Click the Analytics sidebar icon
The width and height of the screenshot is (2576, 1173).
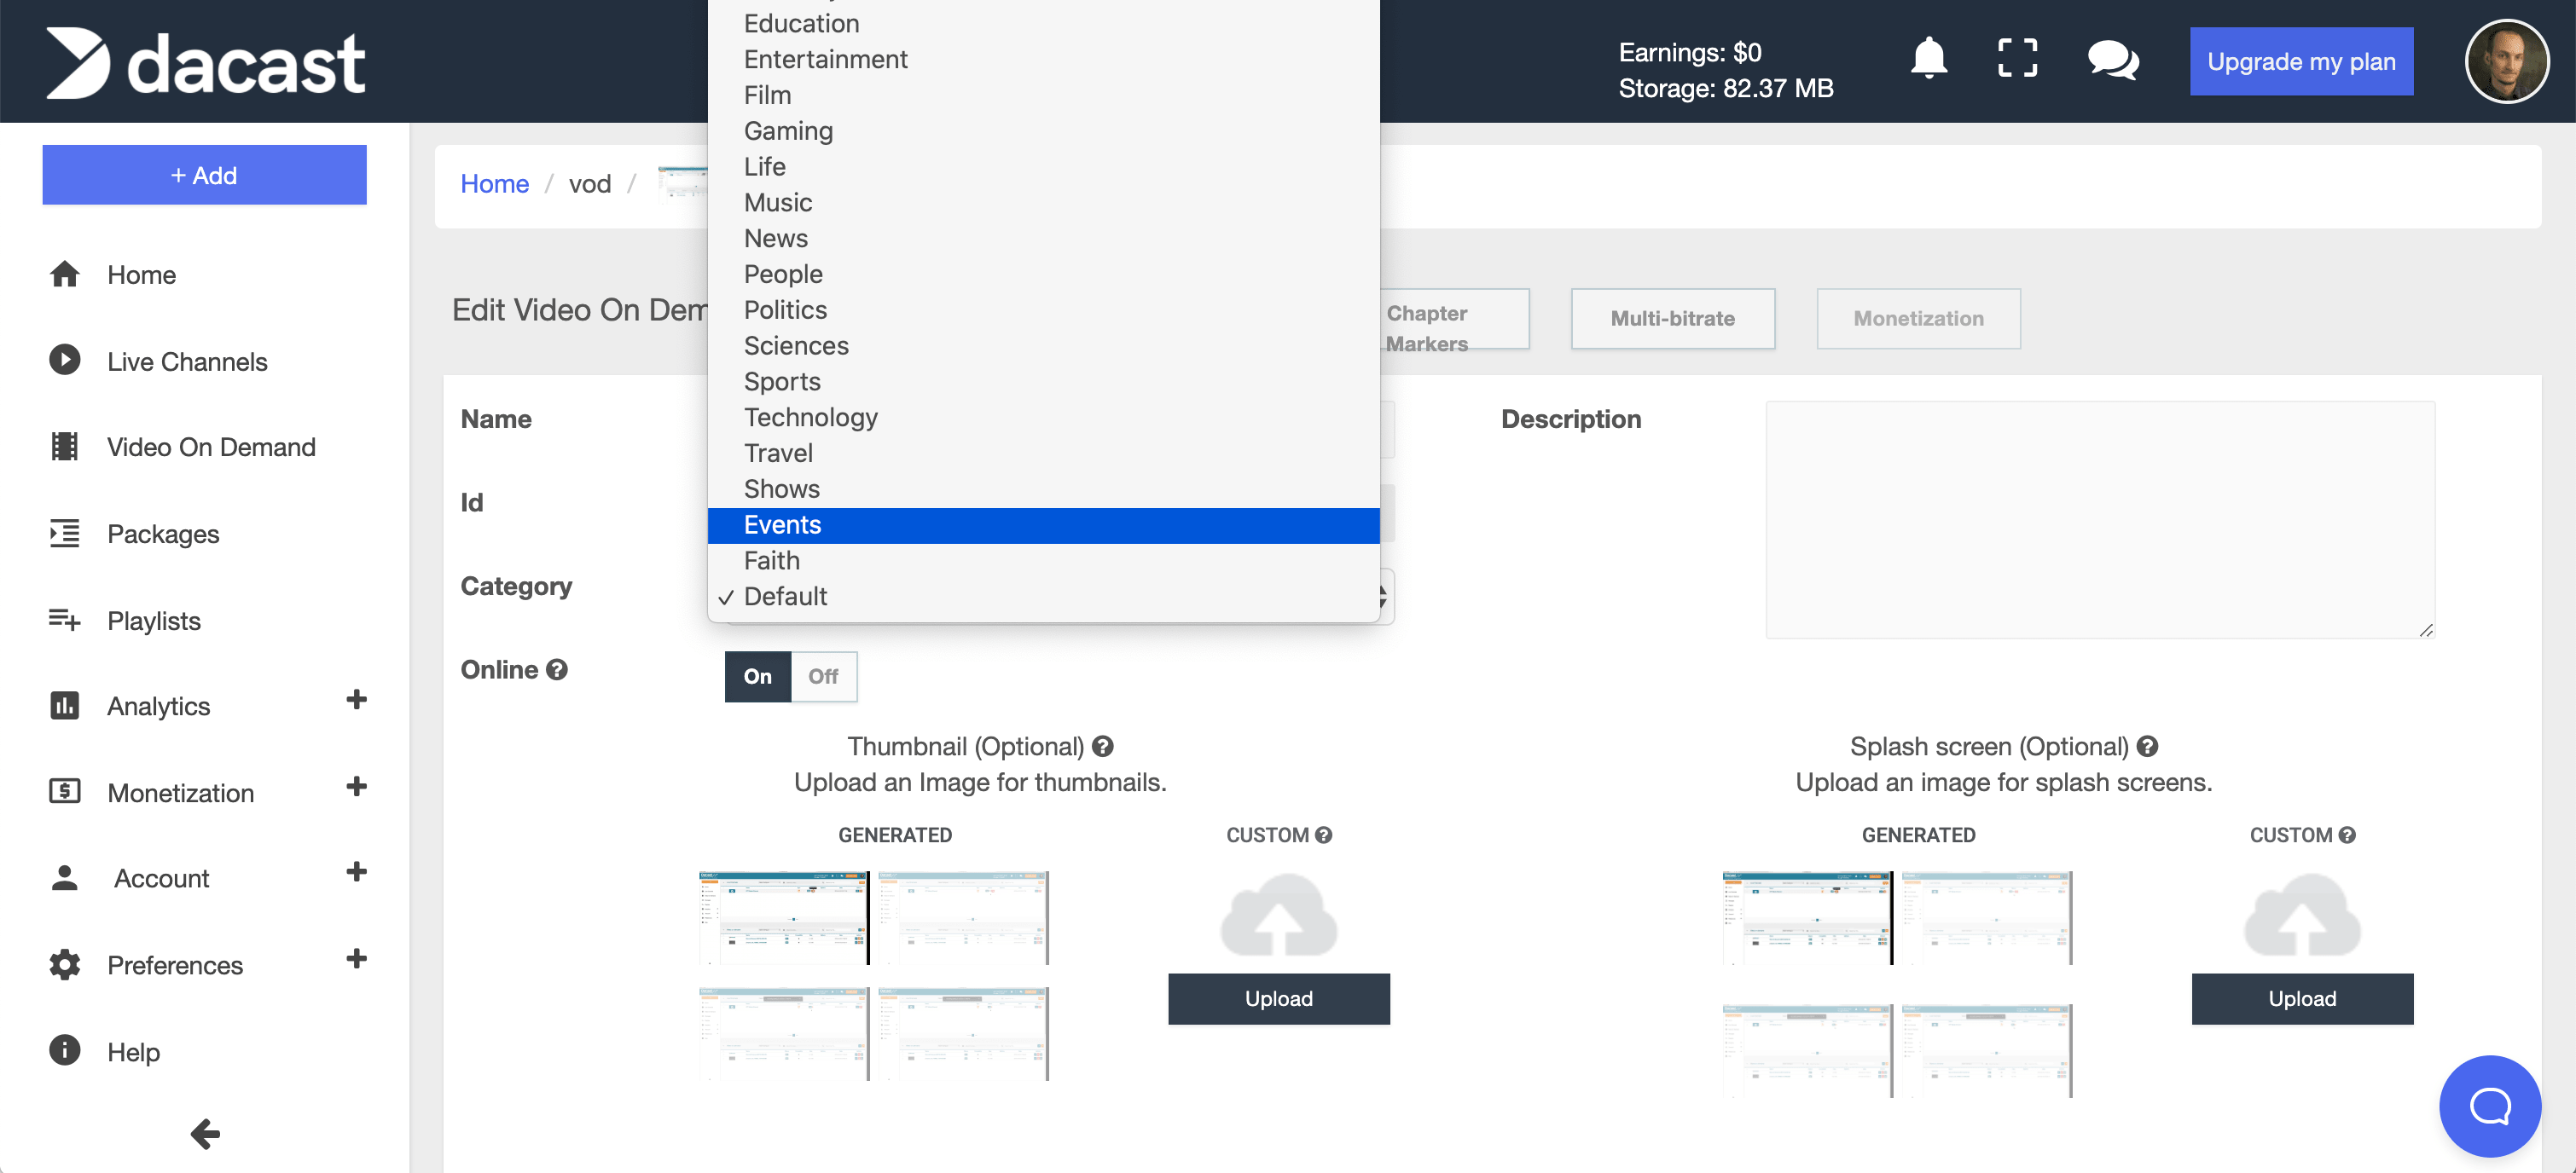click(x=61, y=707)
